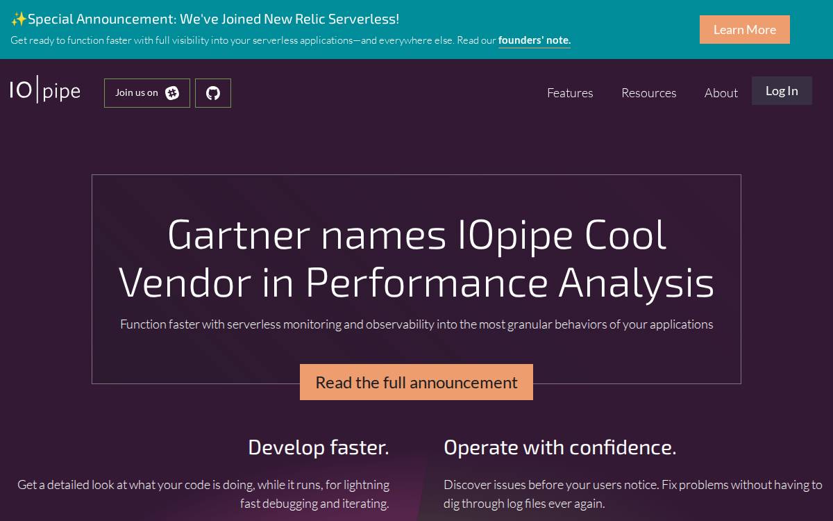Click the IOpipe logo

tap(45, 91)
